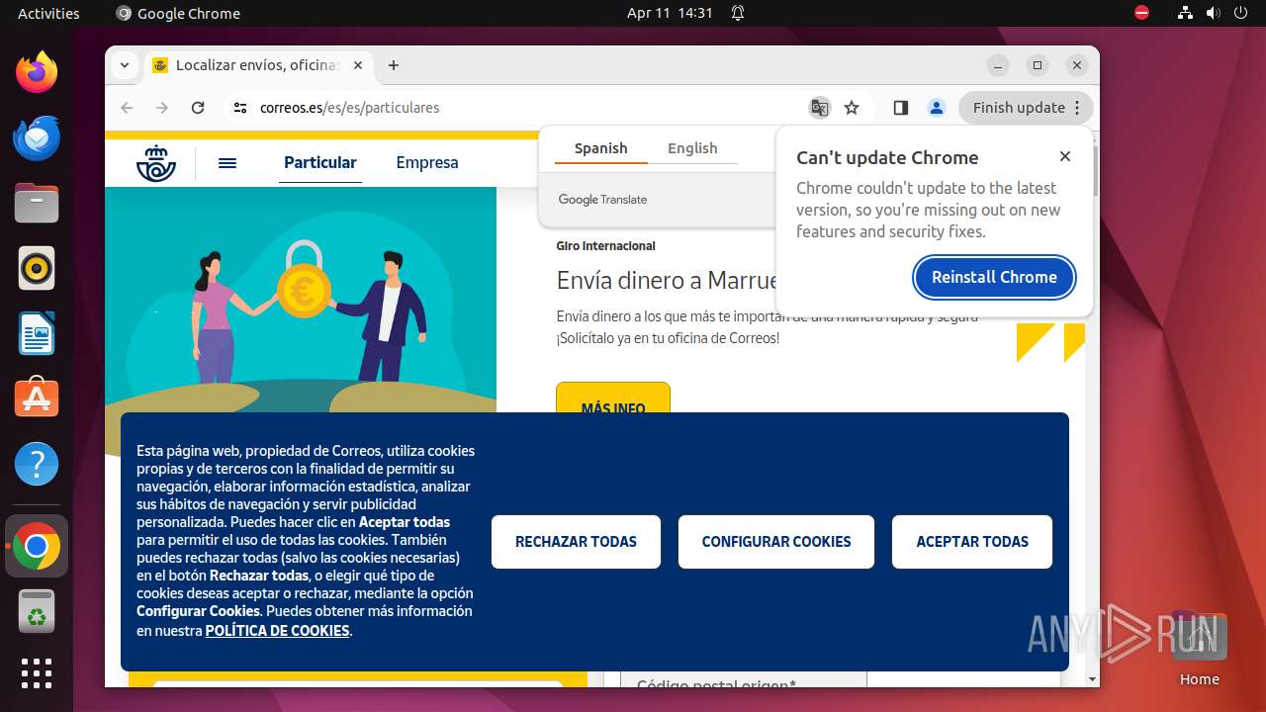
Task: Click CONFIGURAR COOKIES button
Action: point(776,542)
